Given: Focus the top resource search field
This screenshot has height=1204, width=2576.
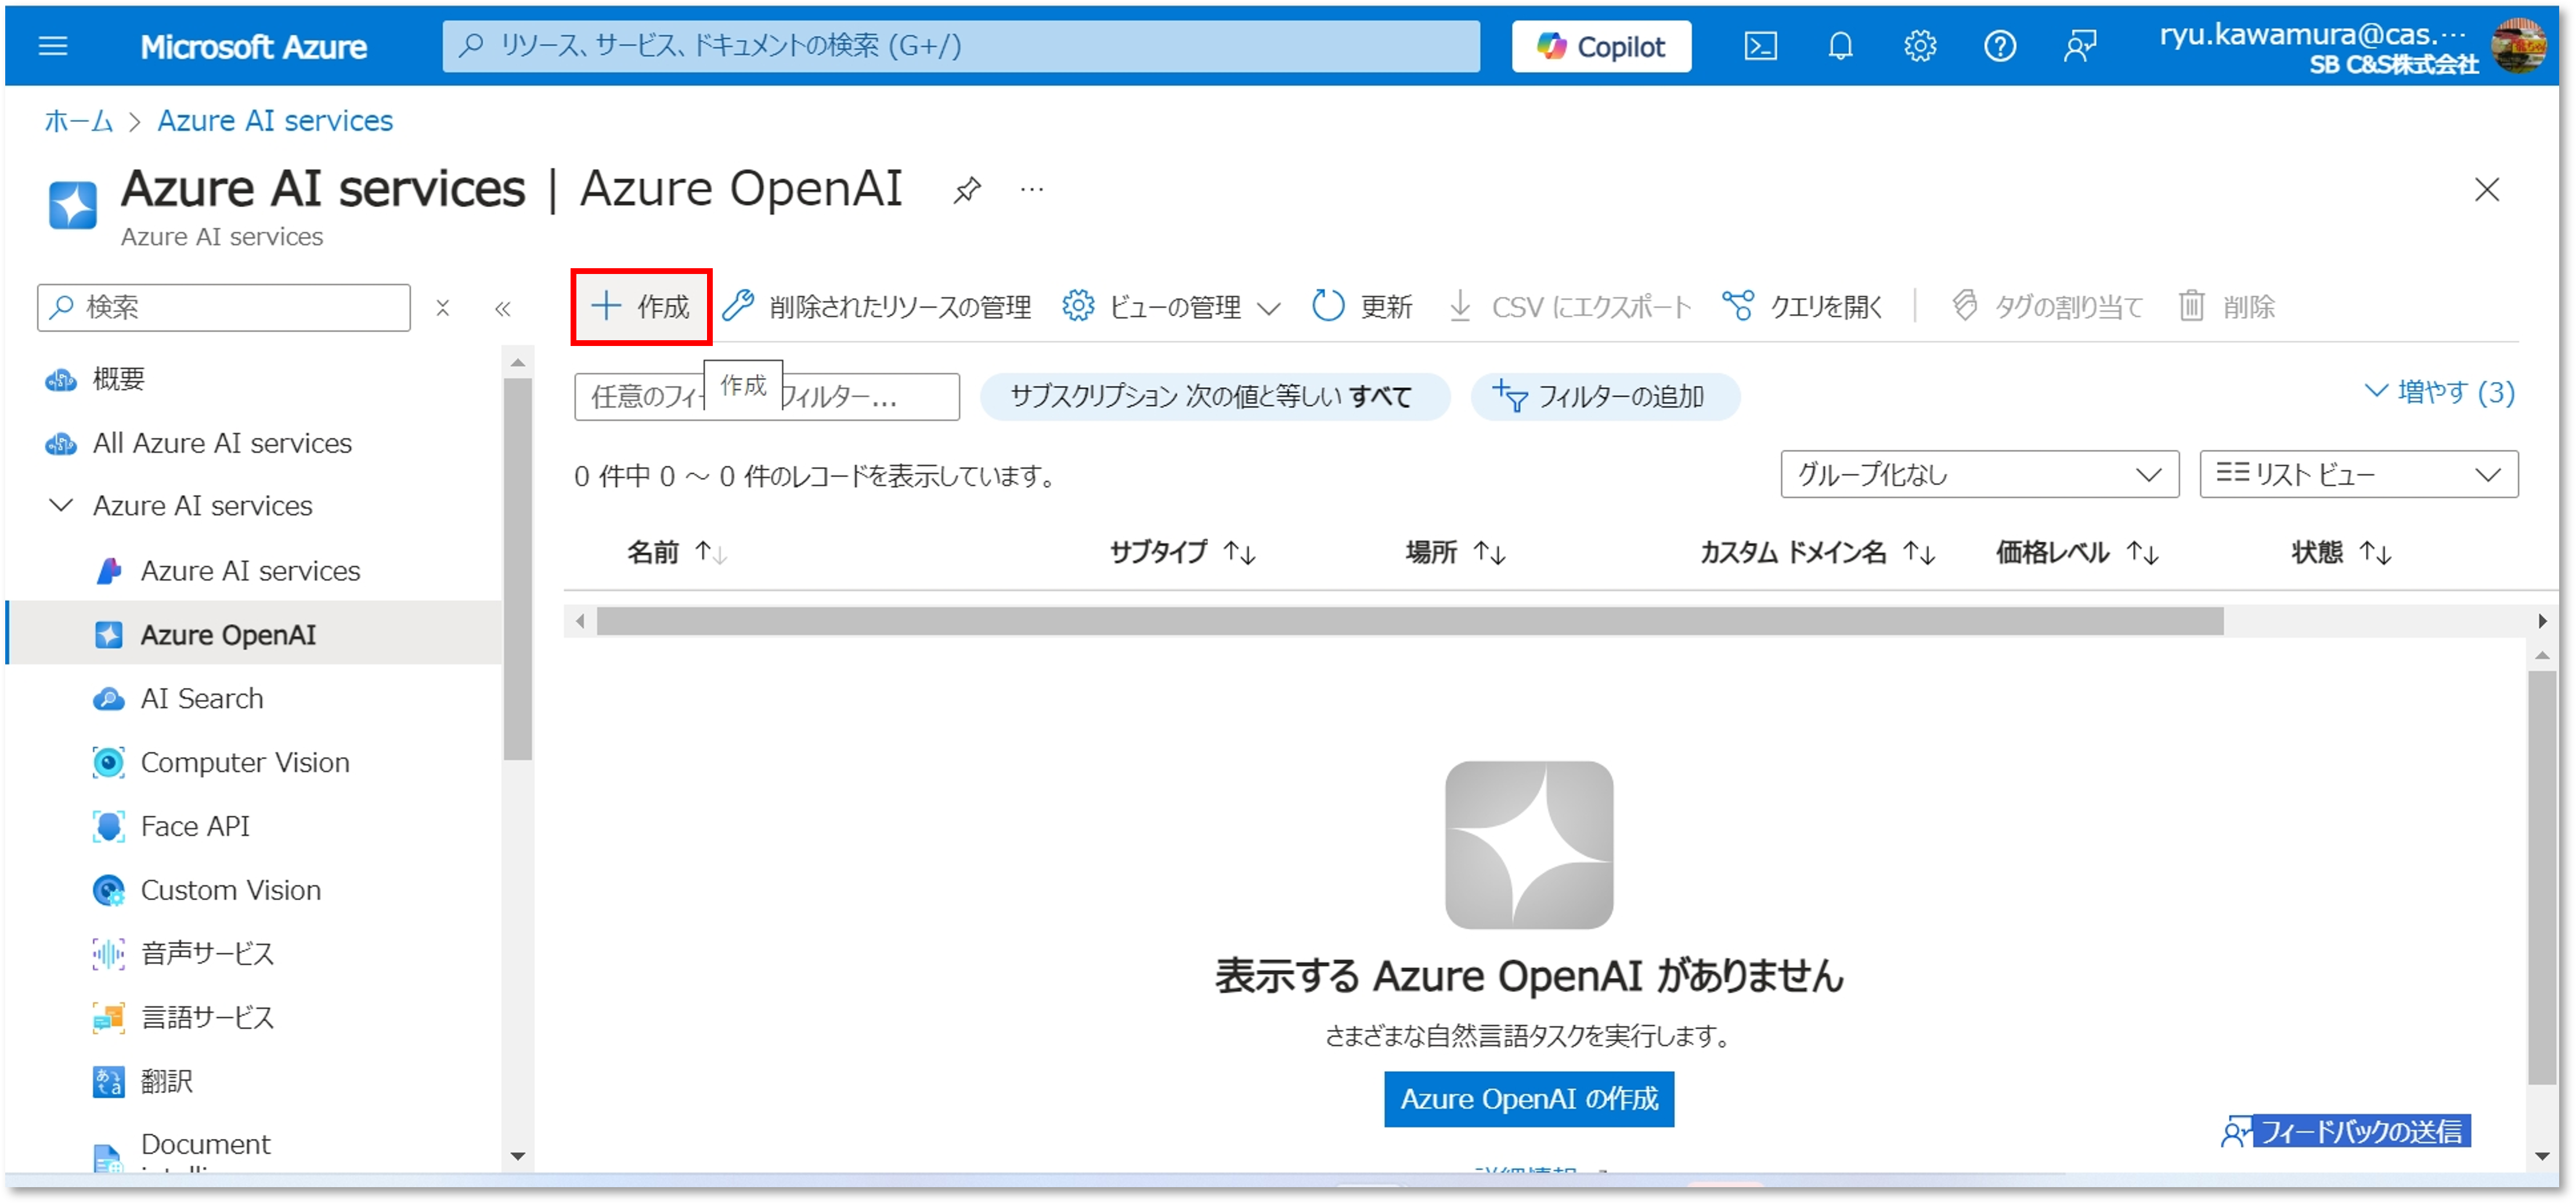Looking at the screenshot, I should 961,46.
